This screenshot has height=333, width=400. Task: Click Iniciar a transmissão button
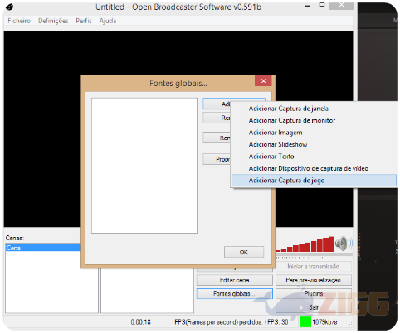coord(314,267)
